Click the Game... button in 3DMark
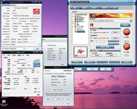 pos(106,69)
